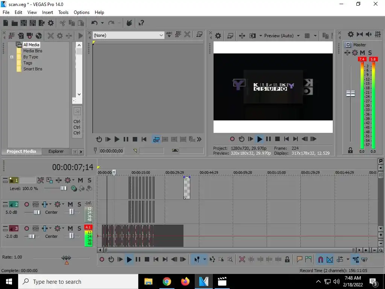385x289 pixels.
Task: Select the Envelope Edit tool
Action: click(x=212, y=259)
